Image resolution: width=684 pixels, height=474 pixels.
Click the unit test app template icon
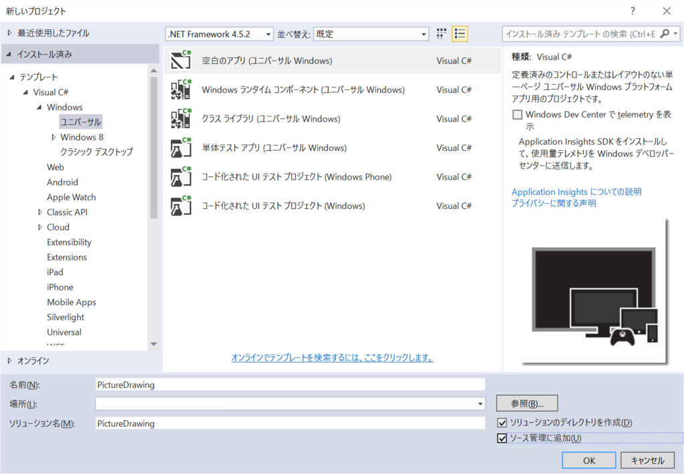pyautogui.click(x=181, y=148)
